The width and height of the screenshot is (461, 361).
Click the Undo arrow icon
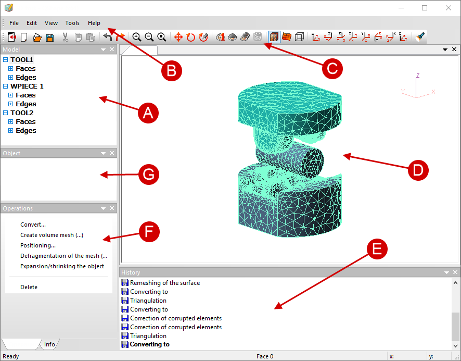coord(108,37)
